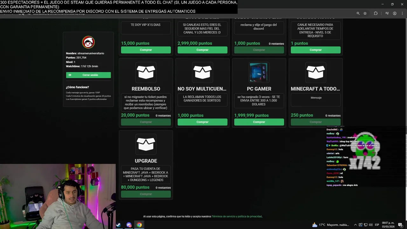The height and width of the screenshot is (229, 407).
Task: Open Discord from the taskbar
Action: click(x=129, y=225)
